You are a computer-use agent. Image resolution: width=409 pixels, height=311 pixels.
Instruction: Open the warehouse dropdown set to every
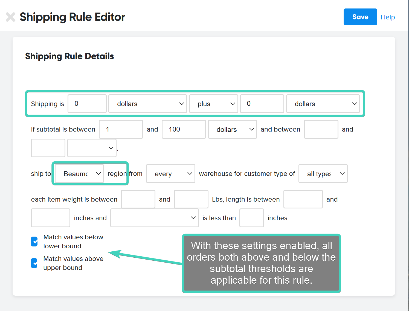[x=170, y=173]
